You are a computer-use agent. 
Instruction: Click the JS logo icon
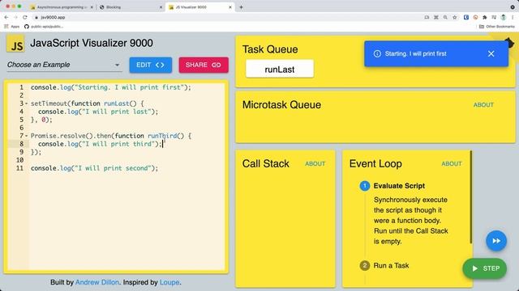[15, 44]
